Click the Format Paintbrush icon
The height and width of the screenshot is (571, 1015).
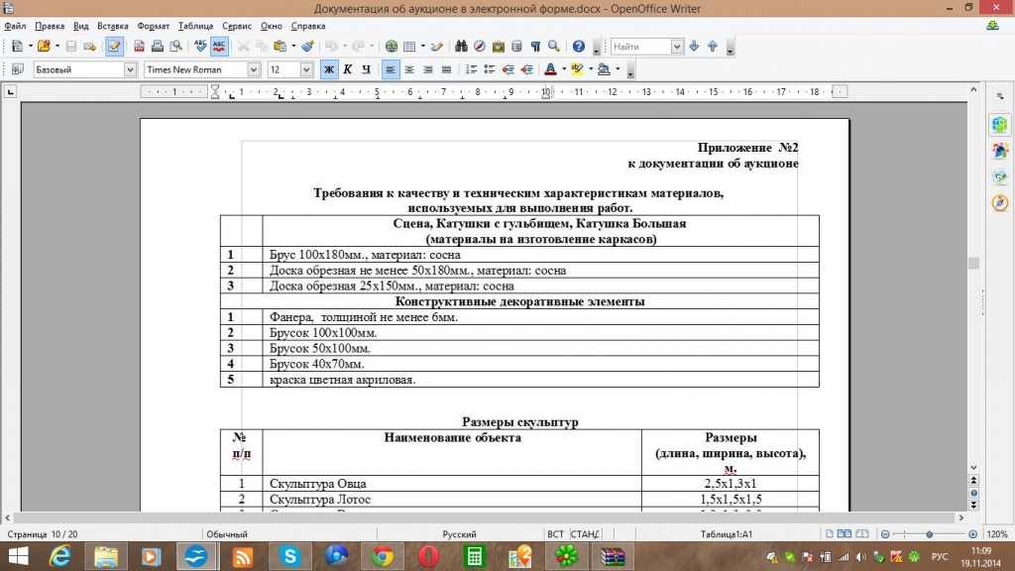pos(307,46)
